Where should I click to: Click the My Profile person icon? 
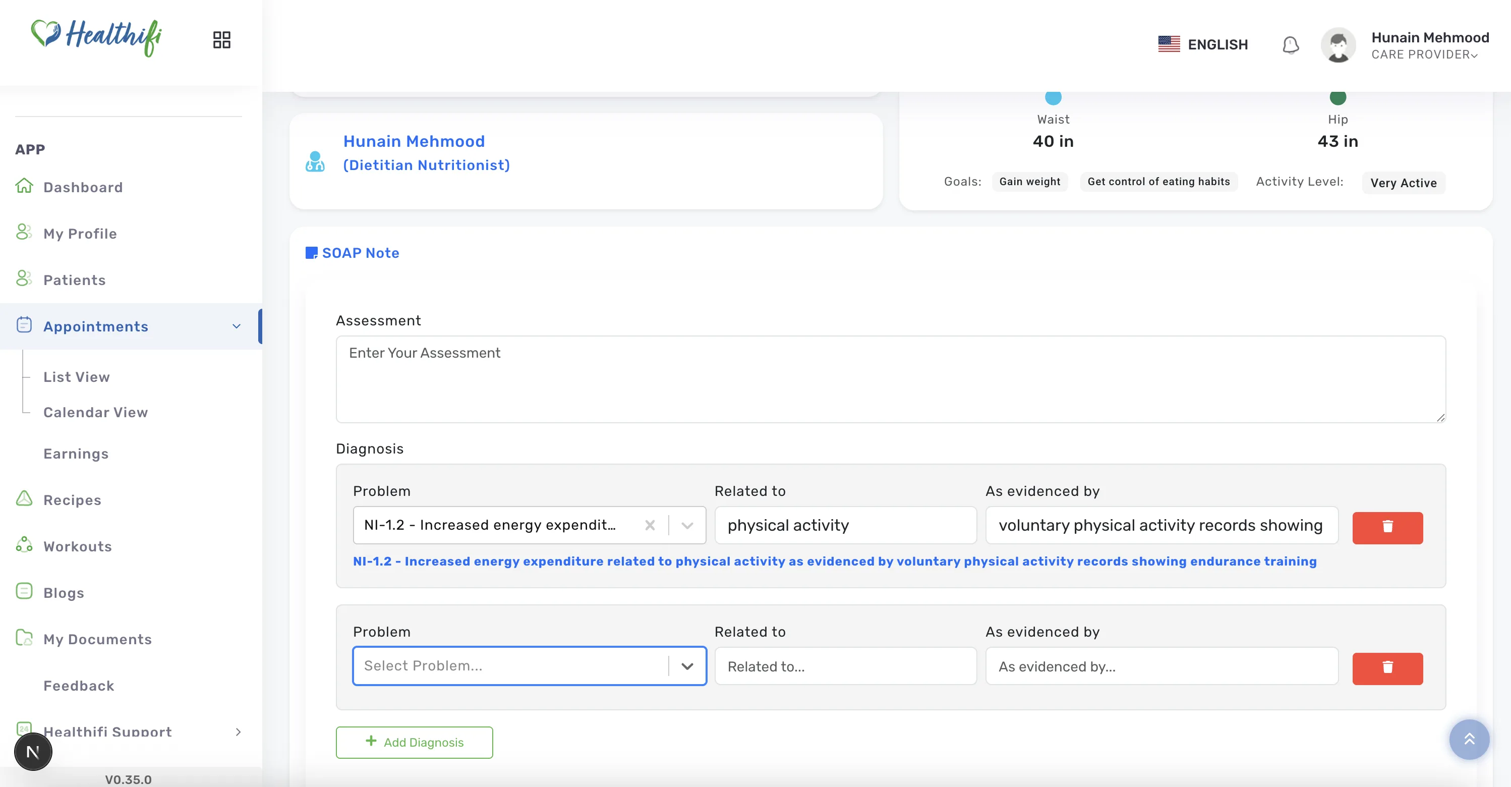[24, 232]
